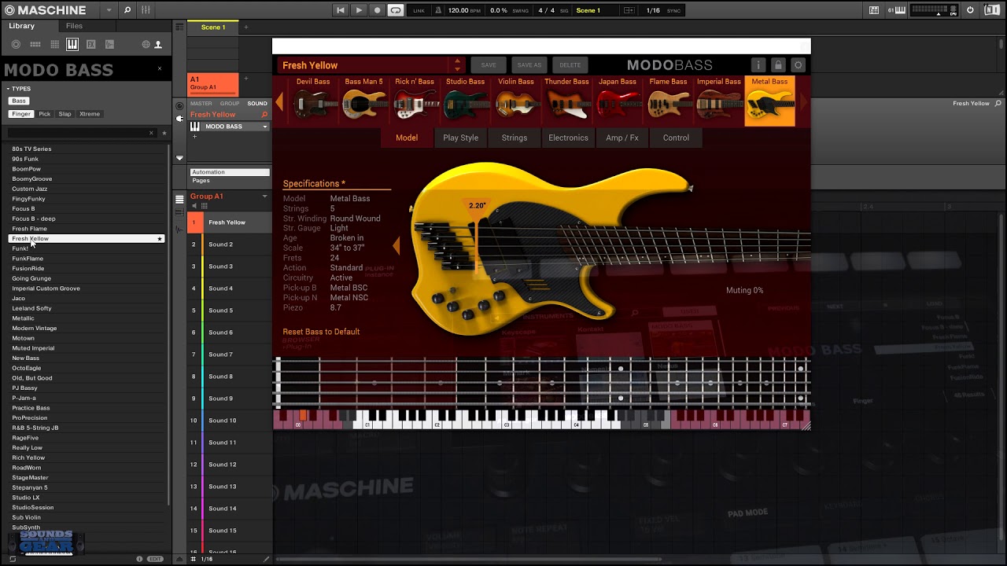This screenshot has height=566, width=1007.
Task: Click the 2.20" pickup position marker
Action: pos(477,206)
